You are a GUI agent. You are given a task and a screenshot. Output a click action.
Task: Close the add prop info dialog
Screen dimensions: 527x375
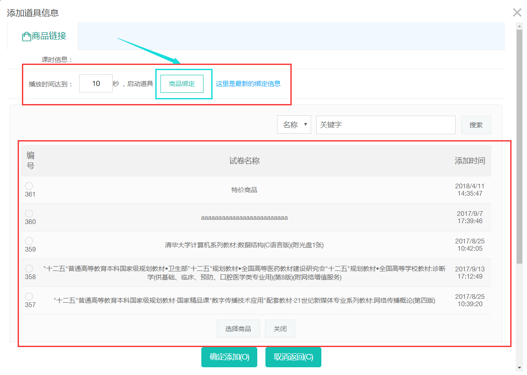click(x=517, y=12)
